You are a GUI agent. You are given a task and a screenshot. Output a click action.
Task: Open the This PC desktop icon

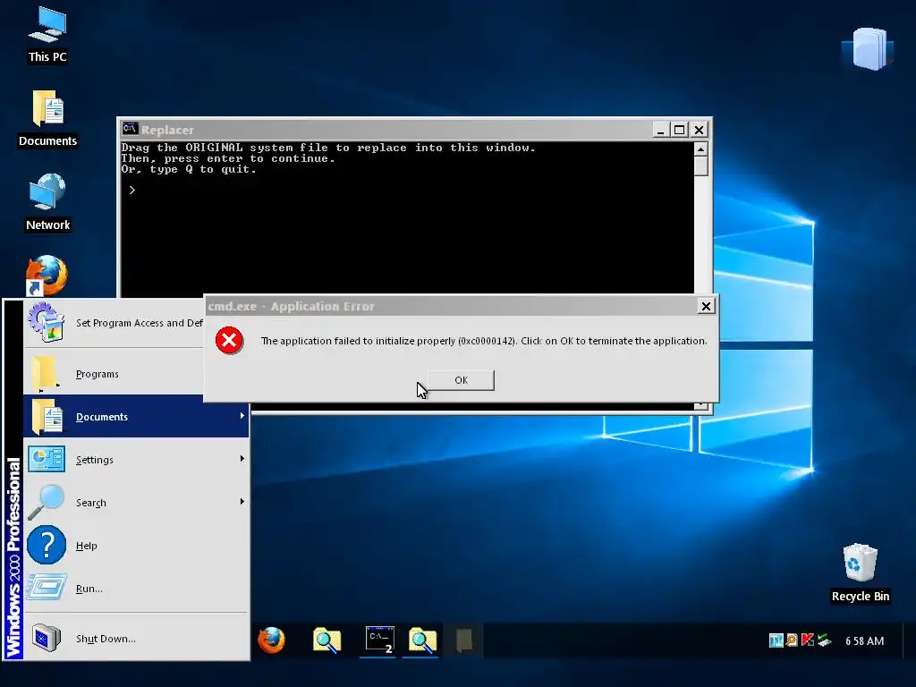click(47, 34)
